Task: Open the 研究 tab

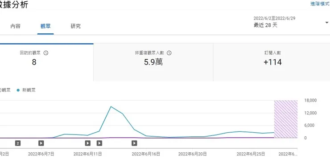Action: (76, 26)
